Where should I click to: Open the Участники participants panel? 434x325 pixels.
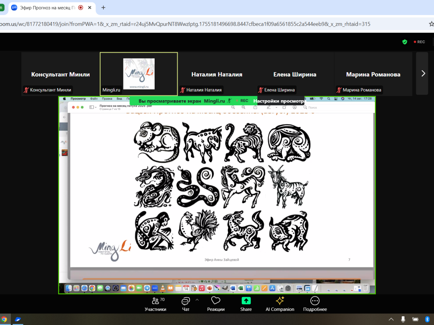click(155, 304)
